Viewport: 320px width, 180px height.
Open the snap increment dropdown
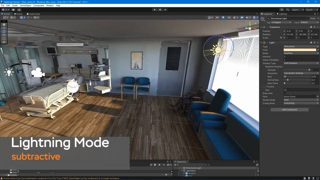point(36,17)
